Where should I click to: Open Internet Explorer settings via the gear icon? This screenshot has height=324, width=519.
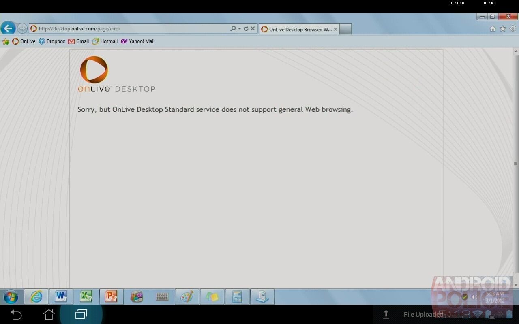coord(512,29)
